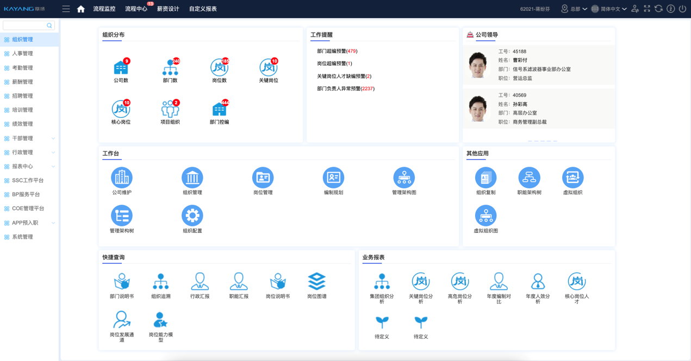The width and height of the screenshot is (691, 361).
Task: Click the sidebar search input field
Action: (29, 26)
